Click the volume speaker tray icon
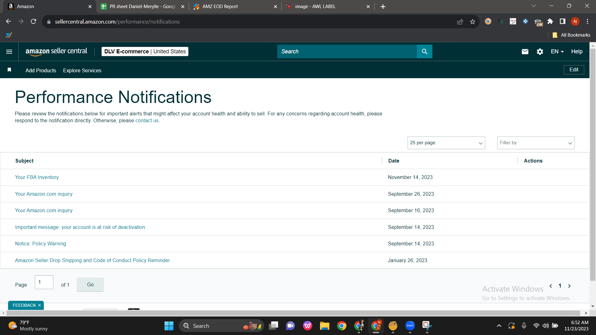Image resolution: width=596 pixels, height=335 pixels. coord(545,326)
